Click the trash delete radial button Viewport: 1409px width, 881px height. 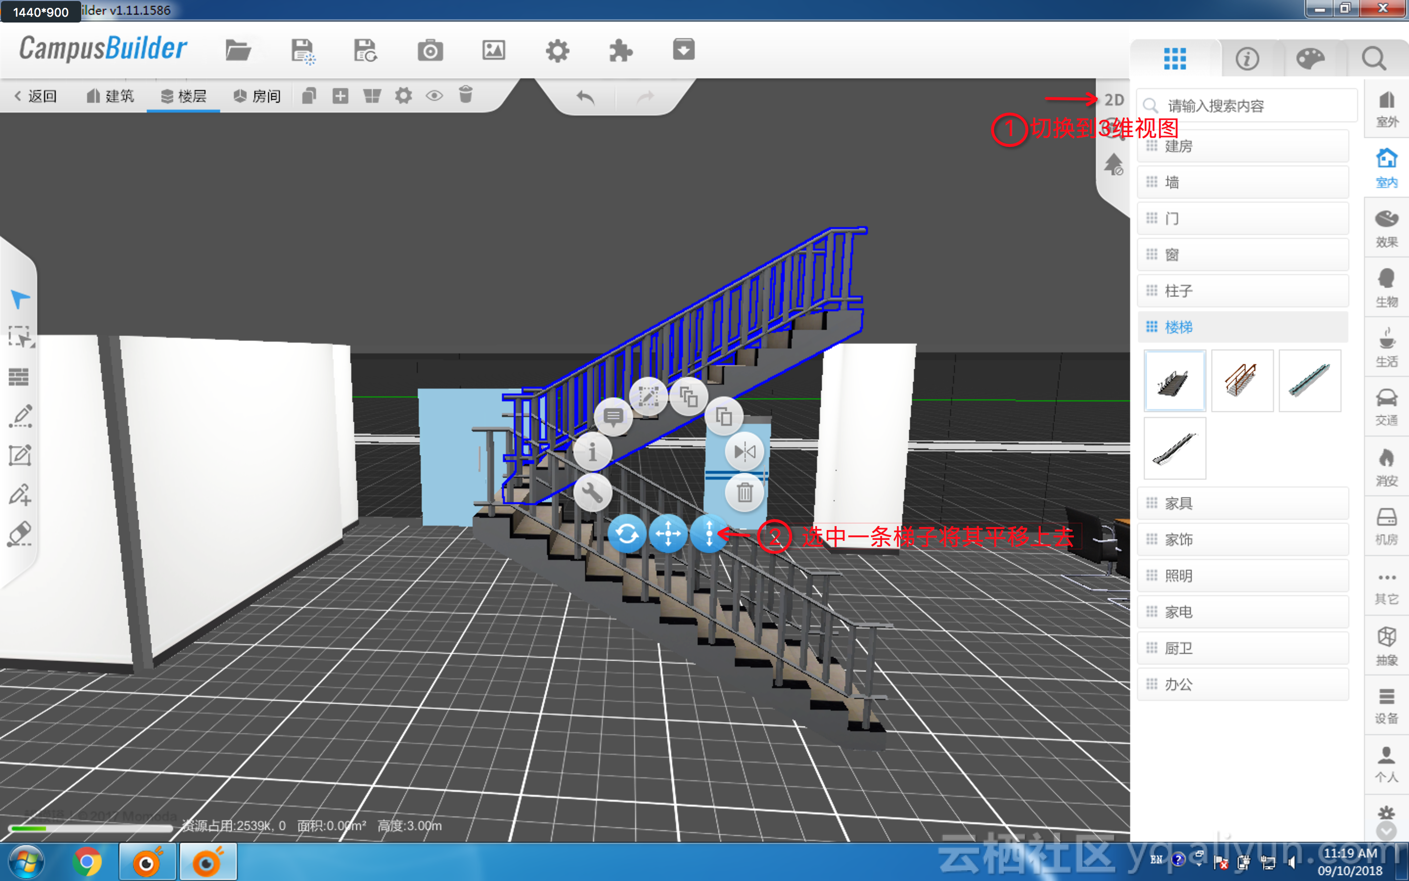pos(745,493)
